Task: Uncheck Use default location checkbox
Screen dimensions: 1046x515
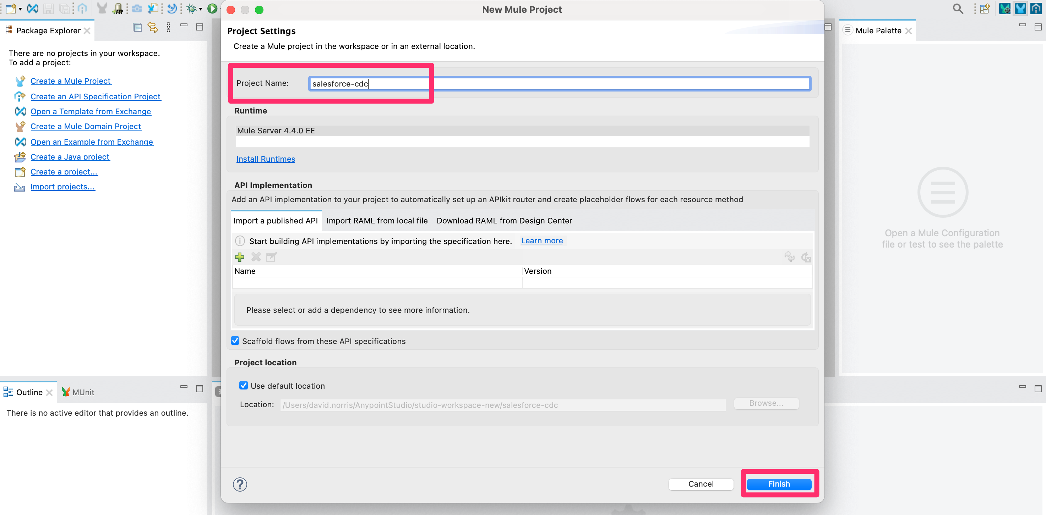Action: click(x=243, y=385)
